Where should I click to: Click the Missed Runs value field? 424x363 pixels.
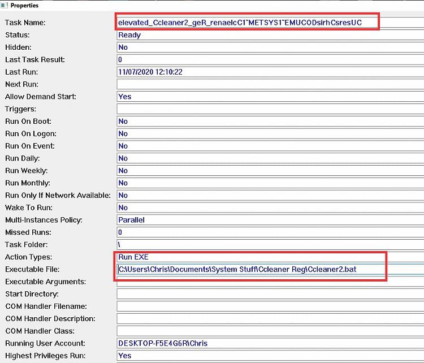click(x=270, y=232)
